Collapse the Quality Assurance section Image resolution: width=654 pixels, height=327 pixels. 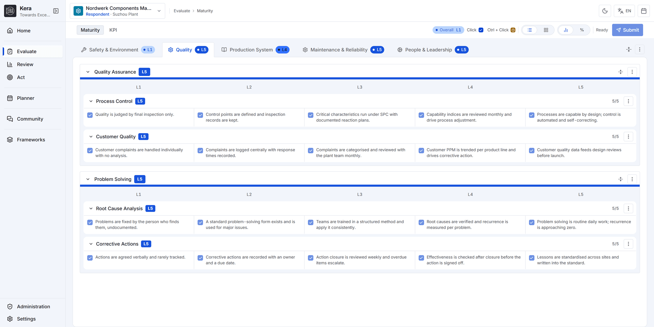tap(88, 72)
